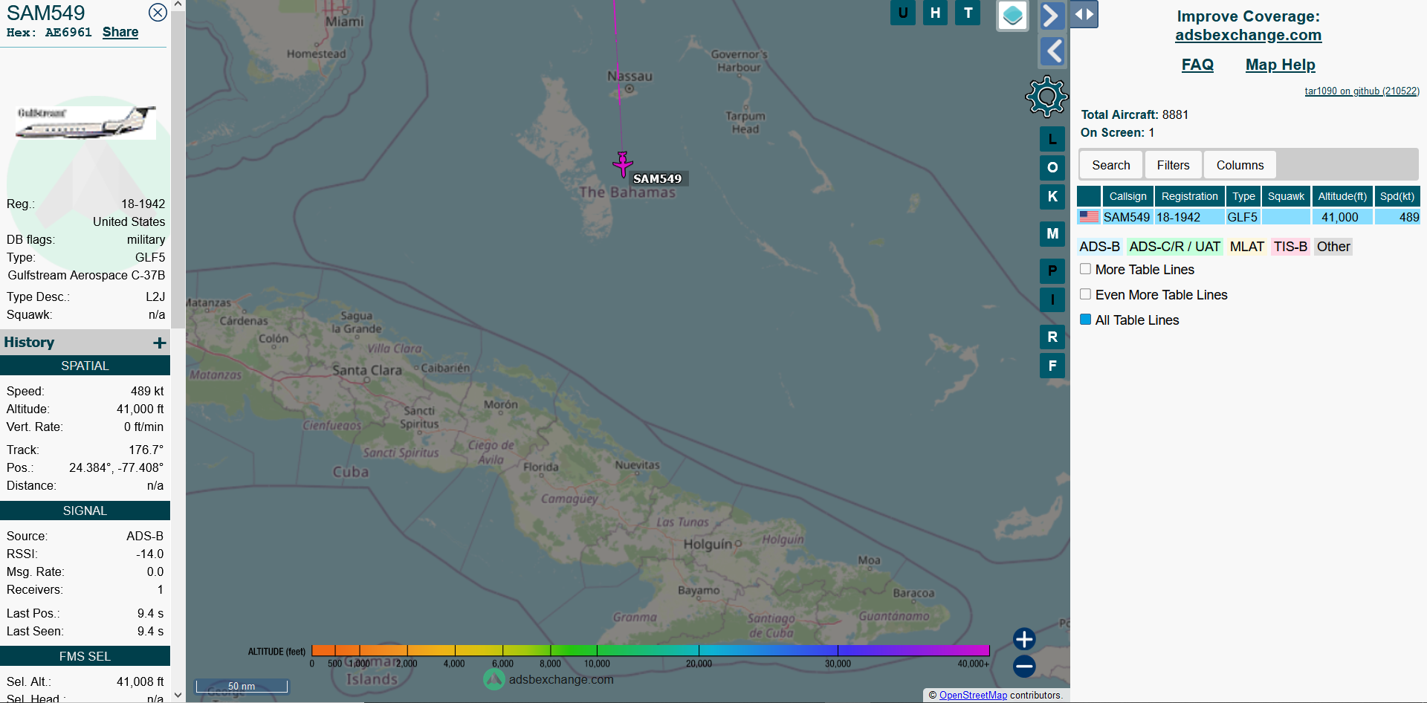Click the L map option button
The image size is (1427, 703).
1052,139
